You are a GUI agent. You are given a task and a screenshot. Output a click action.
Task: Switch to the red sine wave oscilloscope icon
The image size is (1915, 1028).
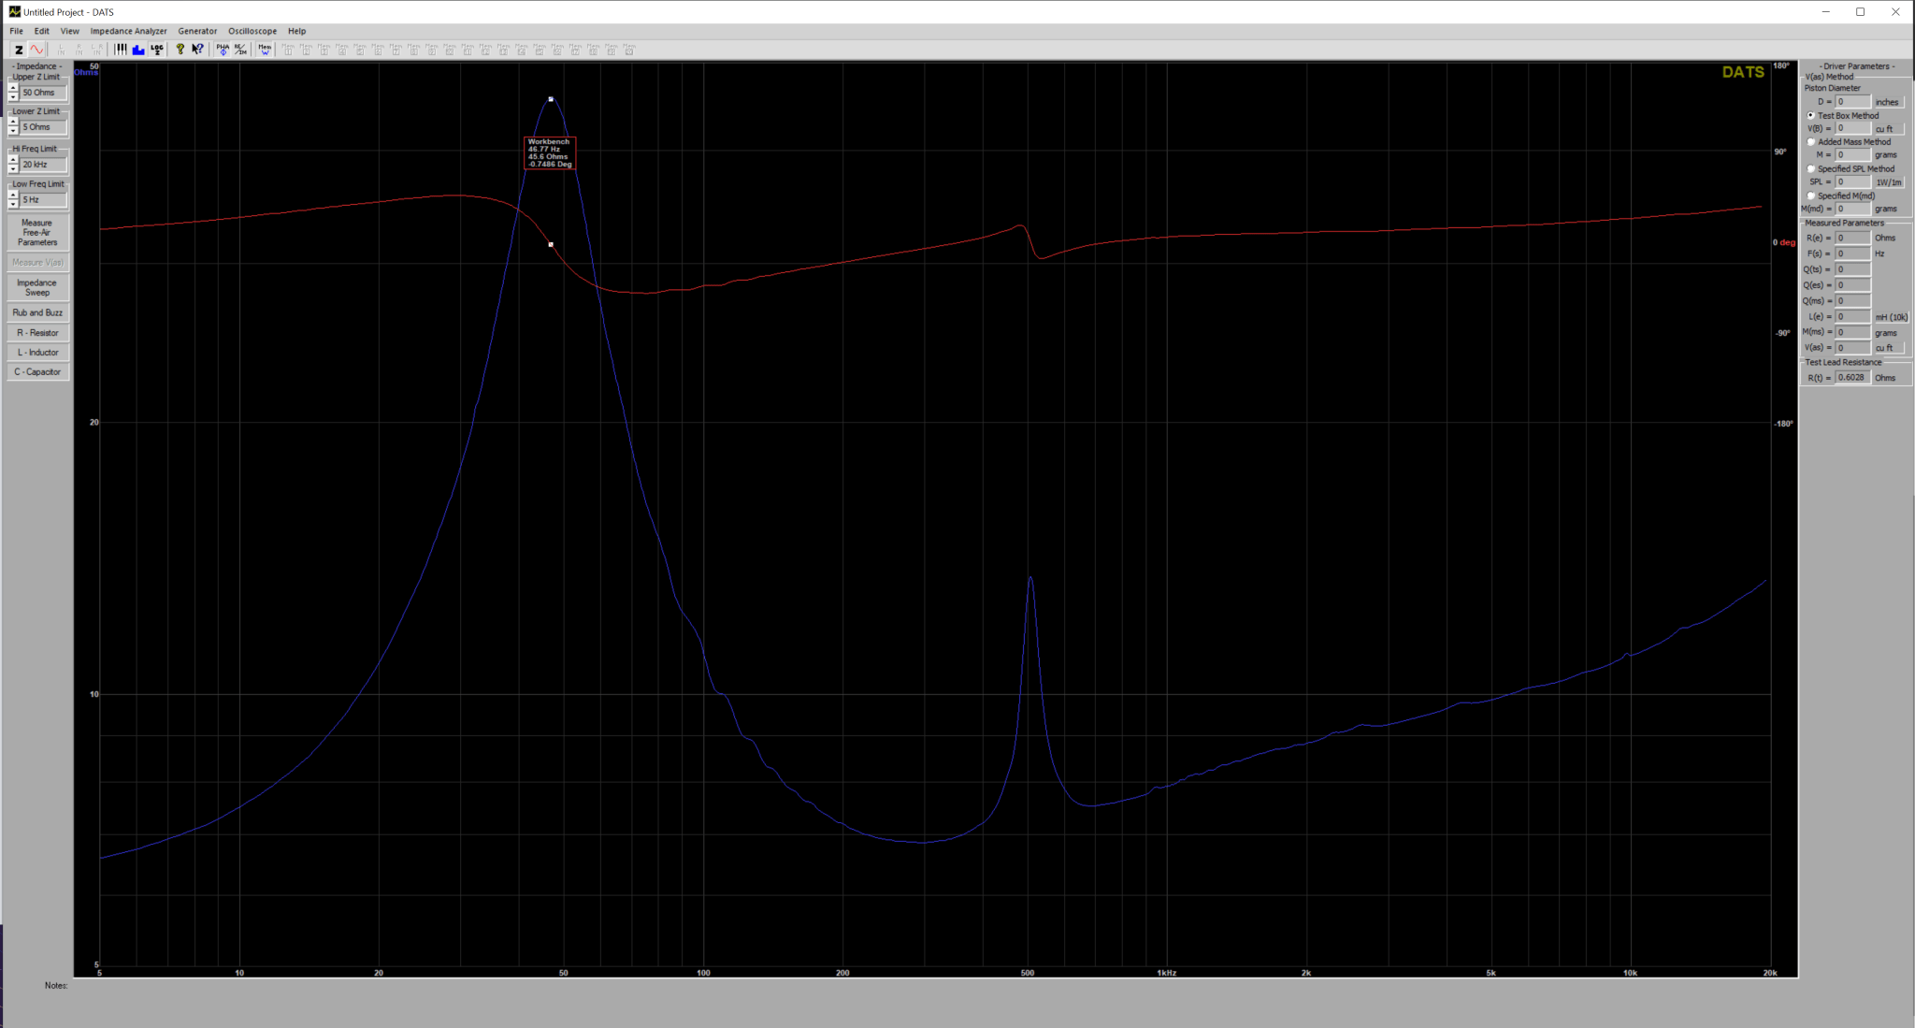pos(36,50)
